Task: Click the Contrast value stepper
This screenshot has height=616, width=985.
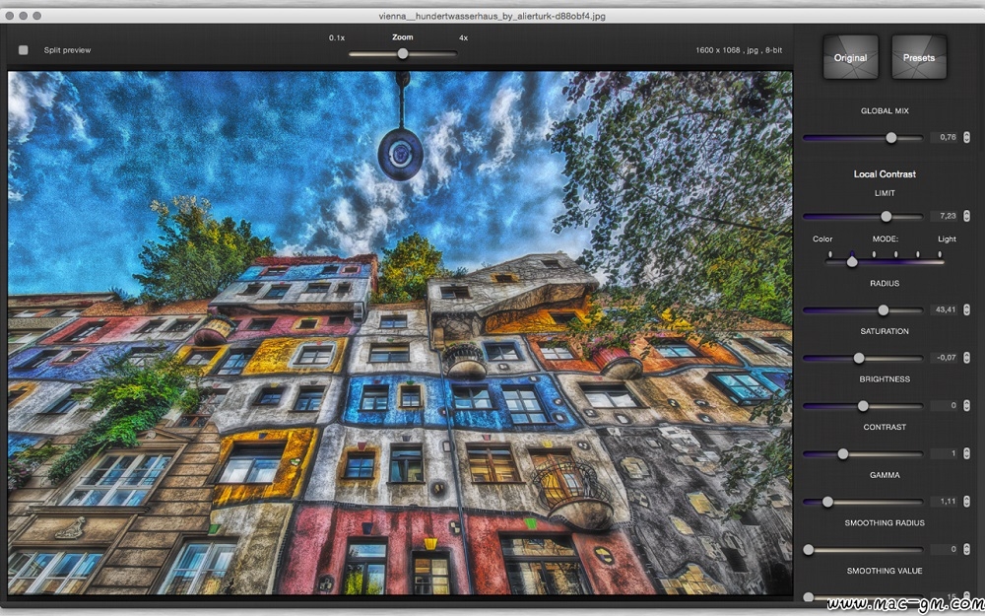Action: (x=966, y=453)
